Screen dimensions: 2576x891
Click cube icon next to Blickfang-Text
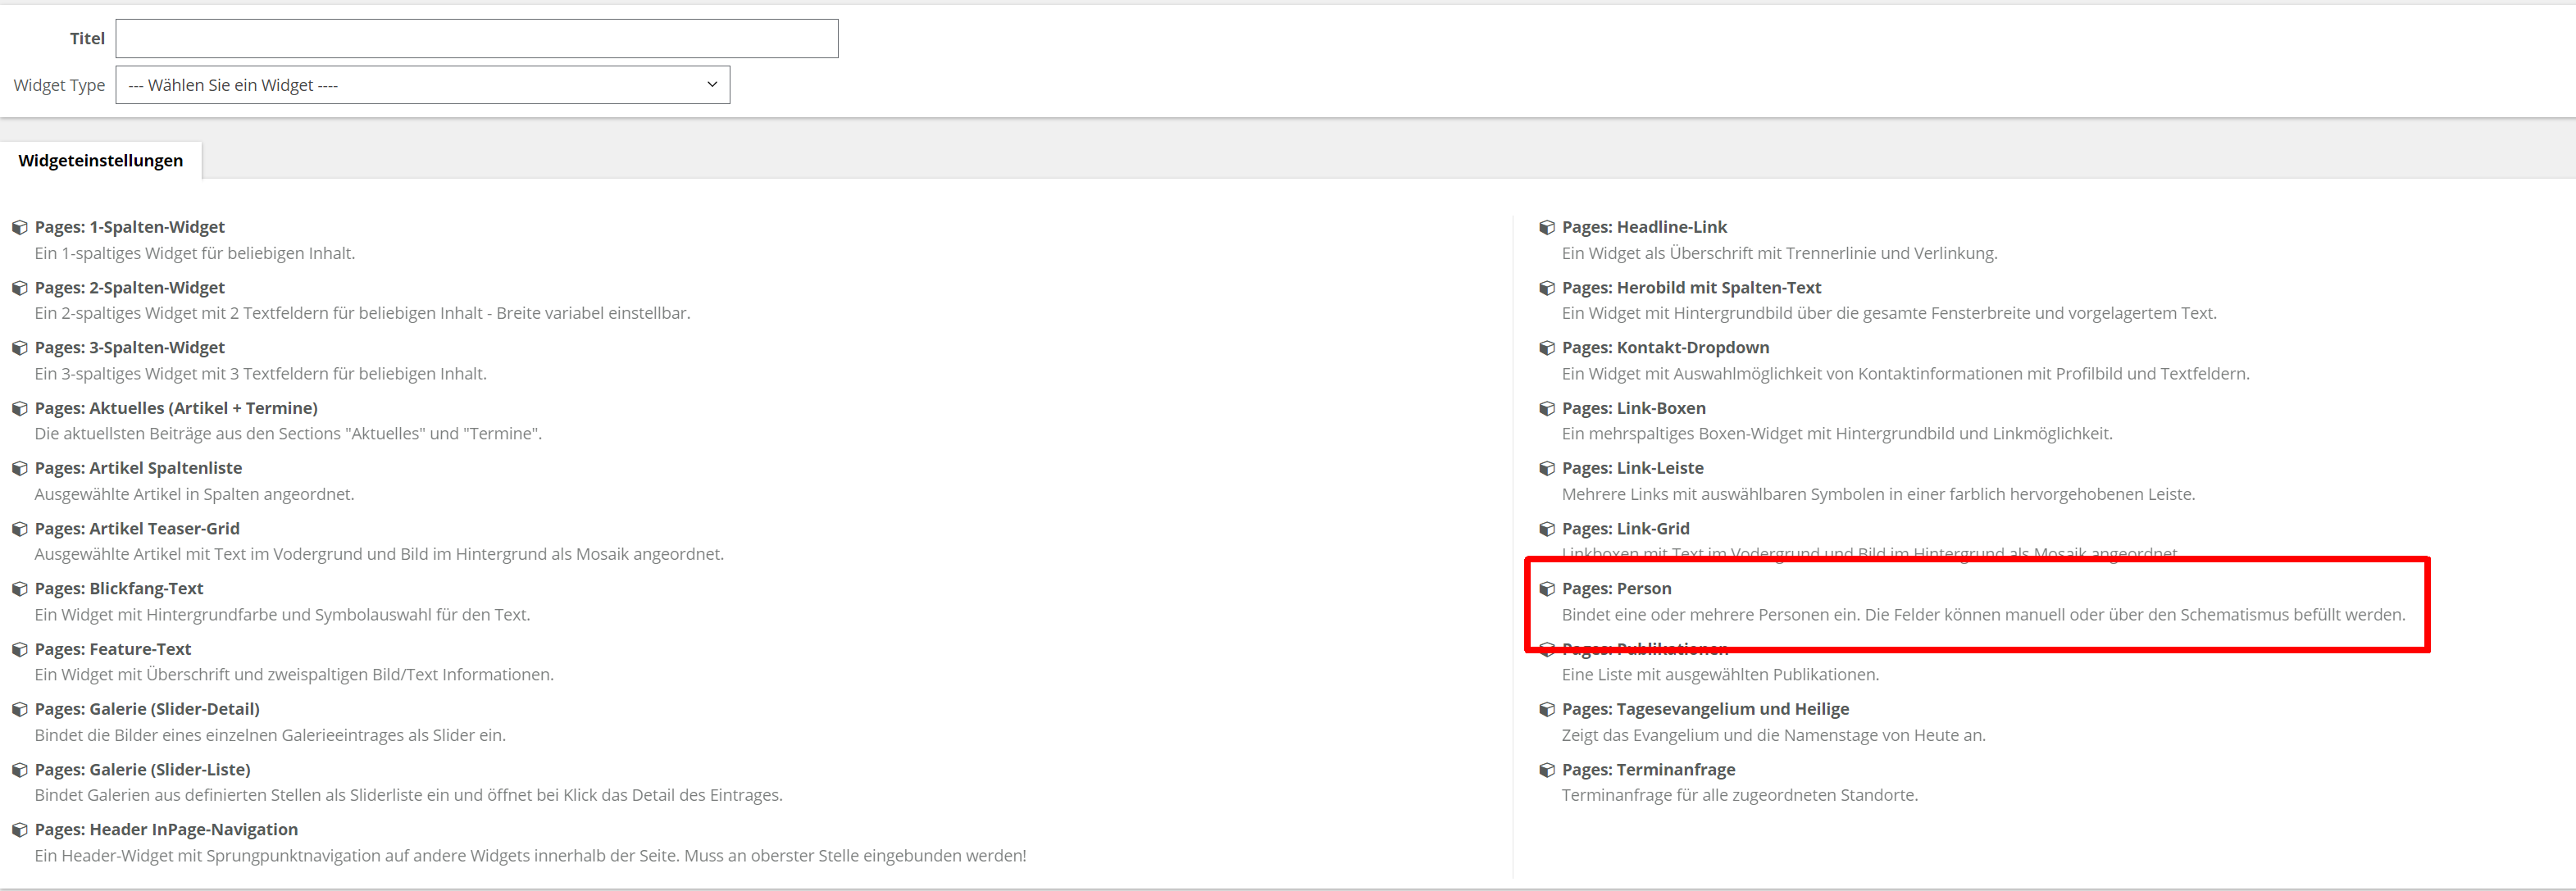click(19, 589)
